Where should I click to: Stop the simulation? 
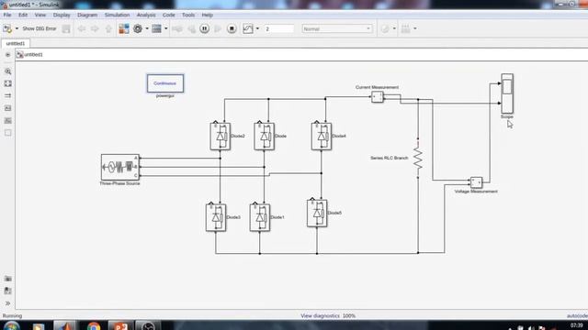point(232,28)
